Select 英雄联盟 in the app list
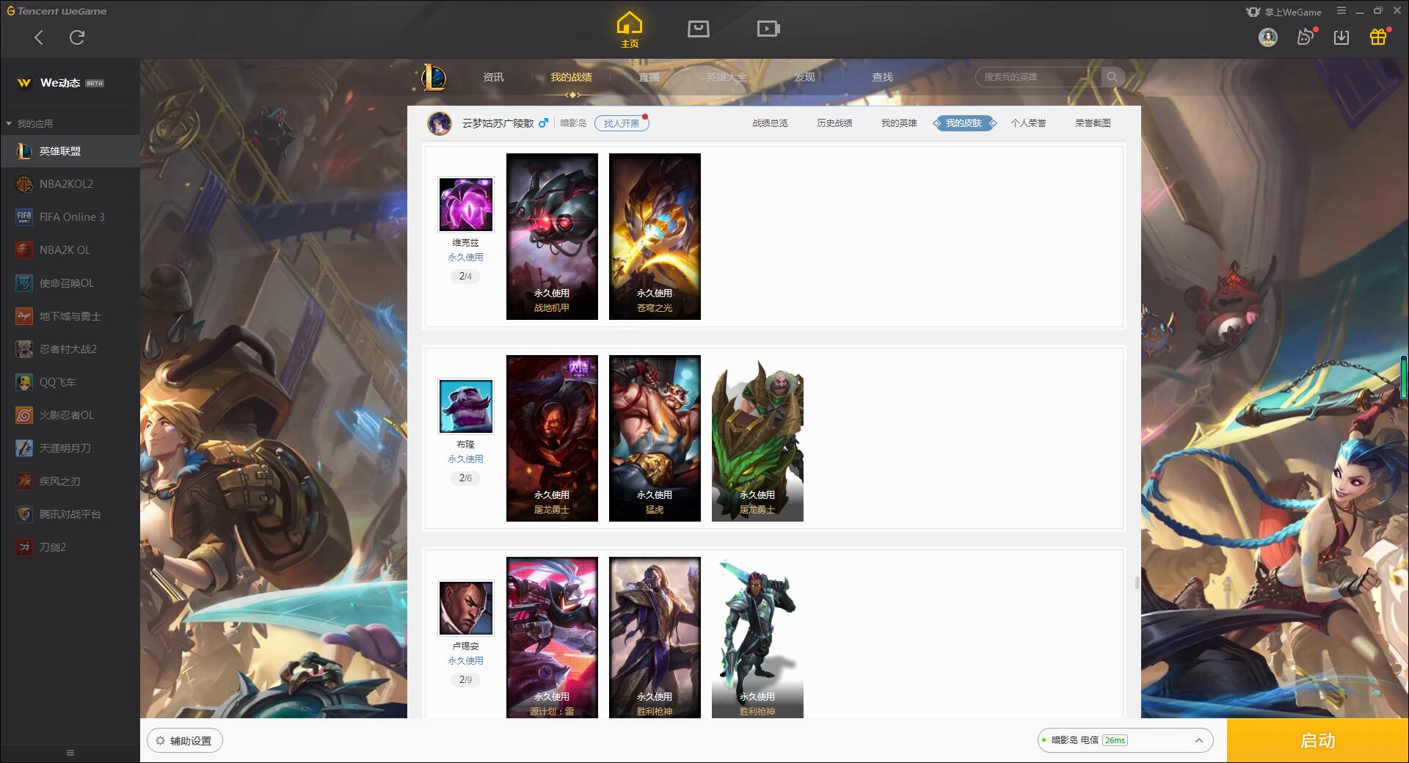 coord(70,151)
